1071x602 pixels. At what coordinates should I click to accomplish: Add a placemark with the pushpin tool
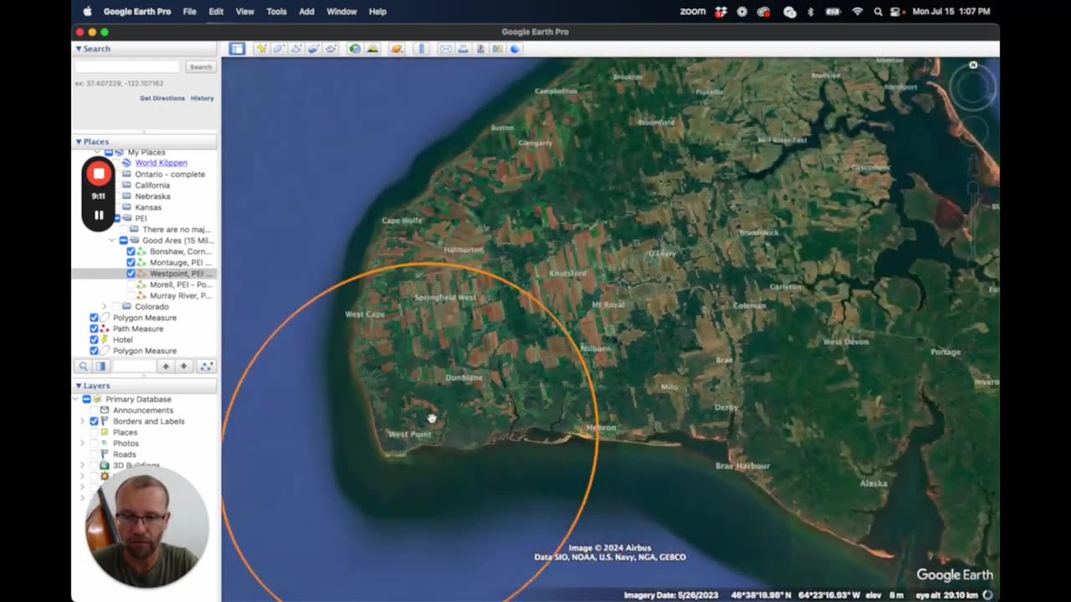pyautogui.click(x=262, y=48)
